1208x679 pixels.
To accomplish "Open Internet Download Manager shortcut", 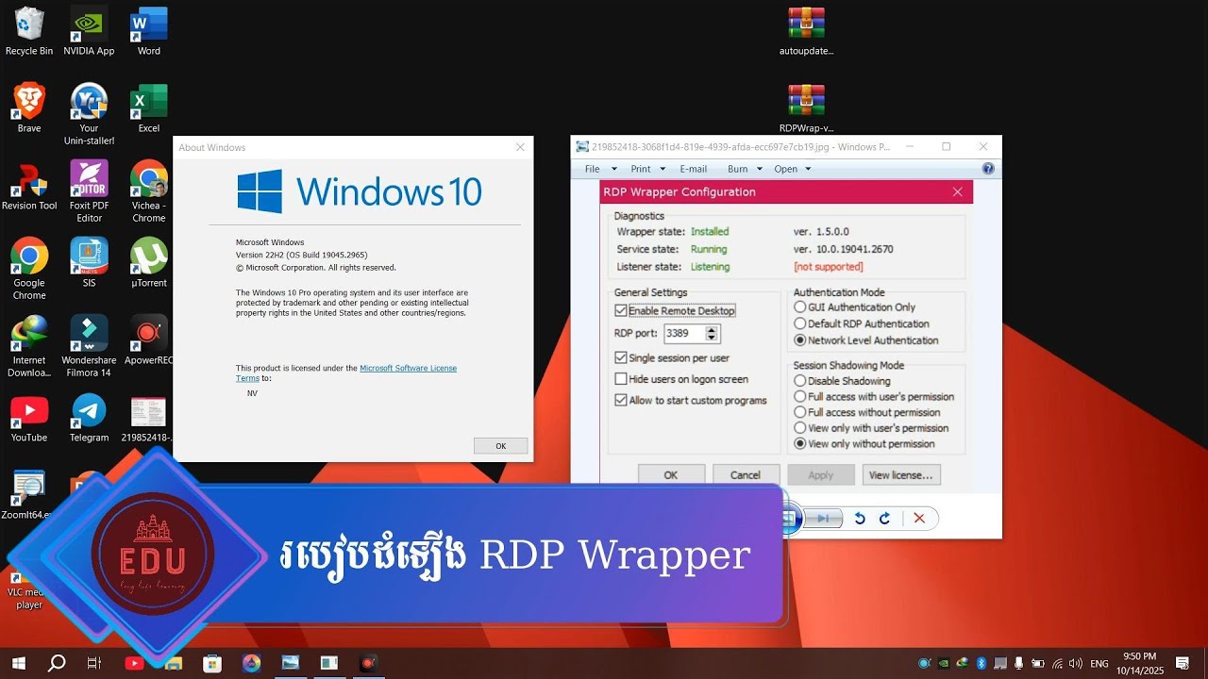I will [29, 346].
